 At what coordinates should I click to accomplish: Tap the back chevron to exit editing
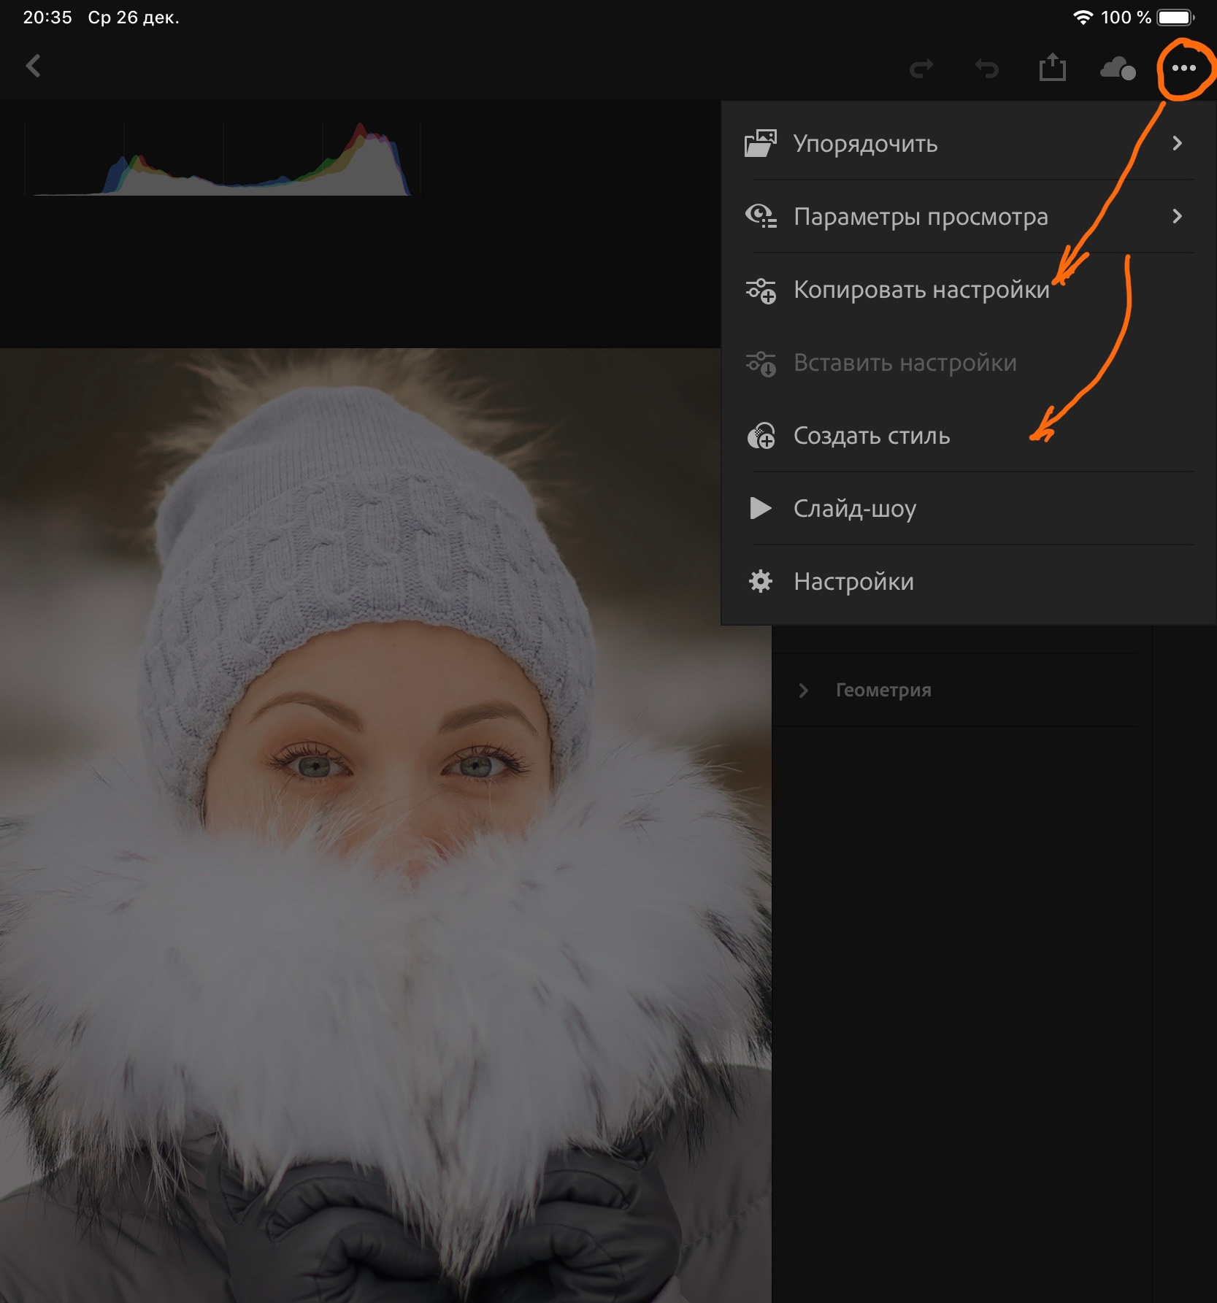tap(32, 66)
